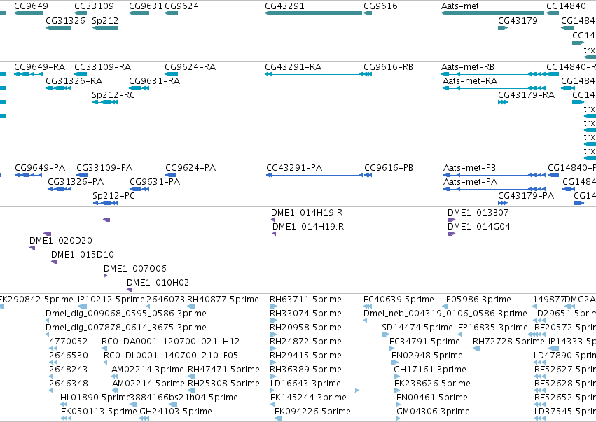
Task: Open Dmel_dig_009068_0595_0586.3prime entry
Action: [126, 314]
